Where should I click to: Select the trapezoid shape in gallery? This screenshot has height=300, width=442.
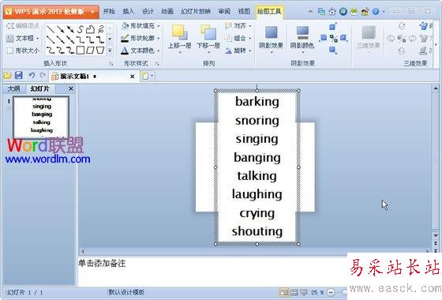click(x=100, y=51)
